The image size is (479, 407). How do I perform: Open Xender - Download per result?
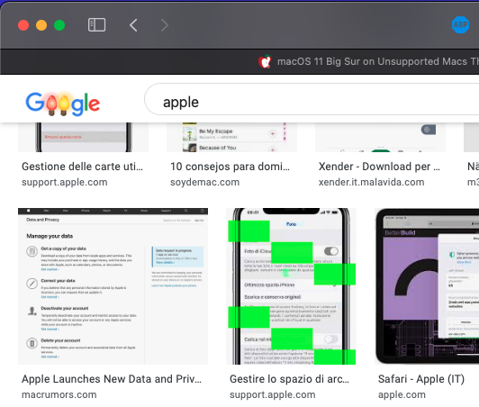point(379,167)
